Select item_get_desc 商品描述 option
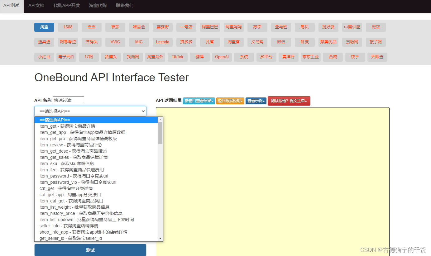The image size is (431, 256). pyautogui.click(x=96, y=151)
